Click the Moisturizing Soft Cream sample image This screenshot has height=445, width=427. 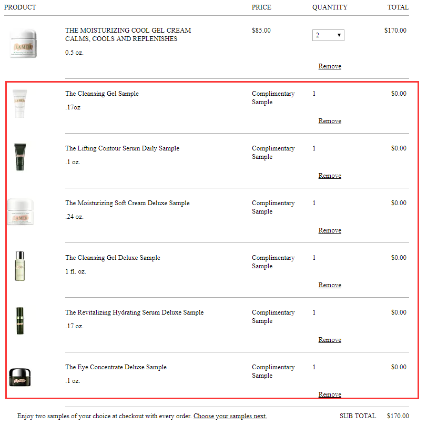point(21,213)
